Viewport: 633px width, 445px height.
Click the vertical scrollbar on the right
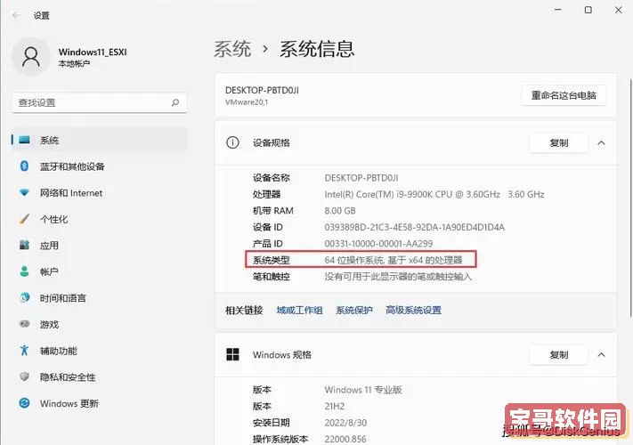point(630,198)
